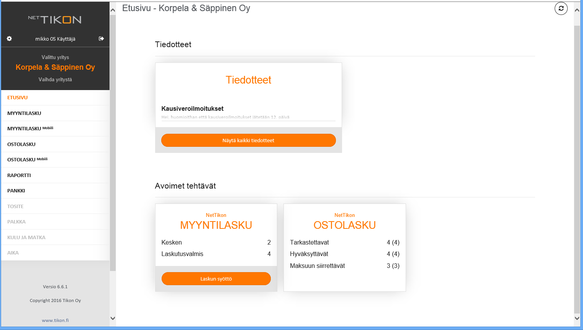
Task: Click the refresh icon at top right
Action: click(561, 8)
